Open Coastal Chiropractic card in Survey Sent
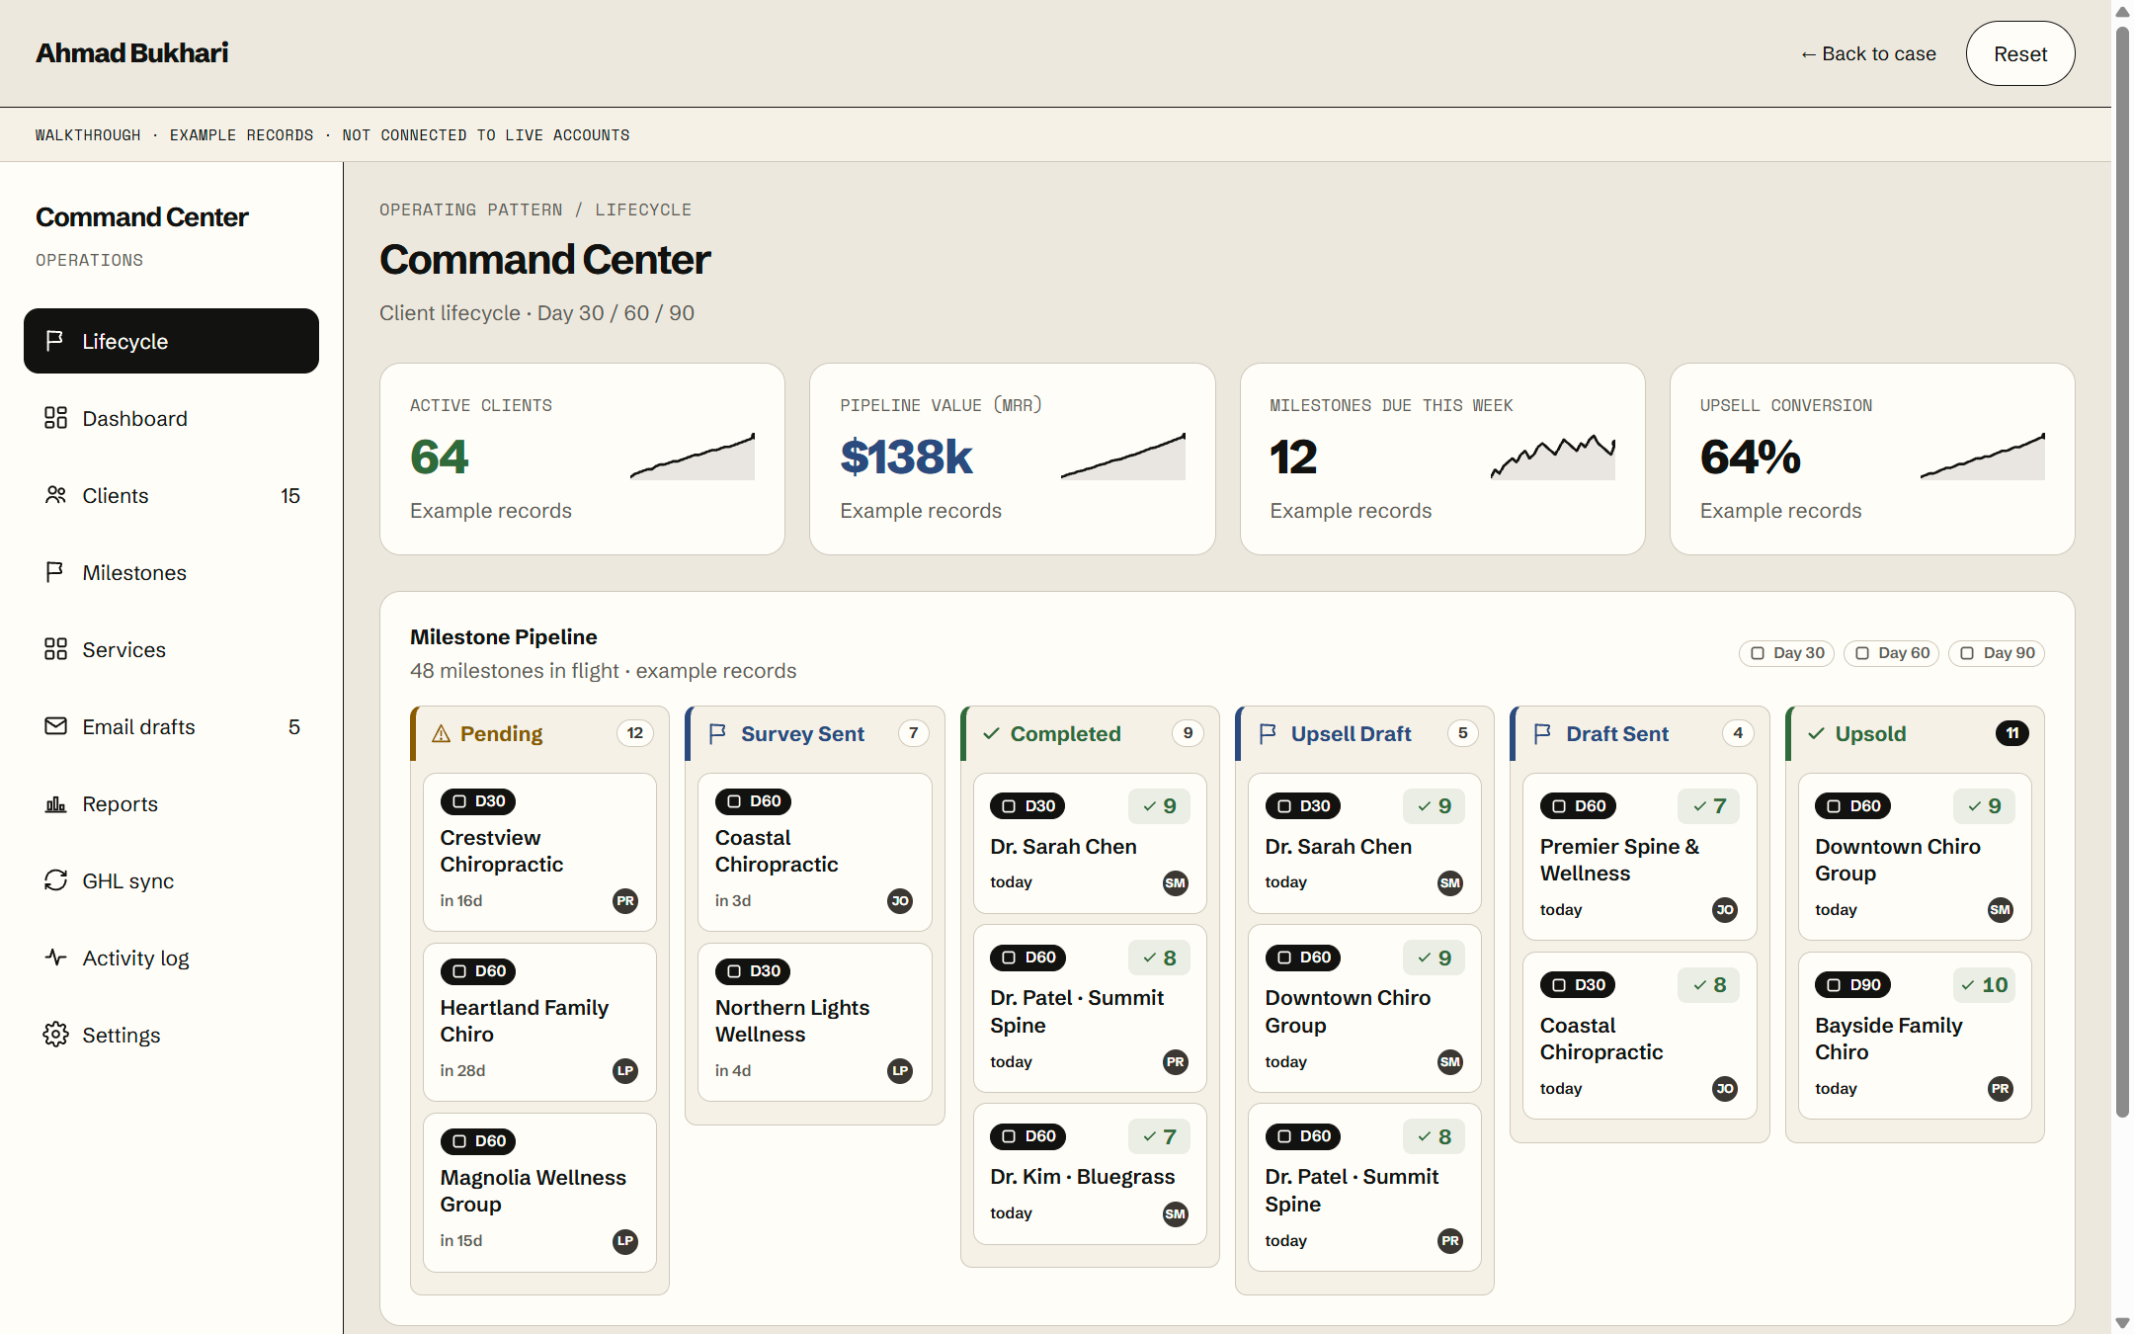This screenshot has height=1334, width=2134. tap(815, 852)
